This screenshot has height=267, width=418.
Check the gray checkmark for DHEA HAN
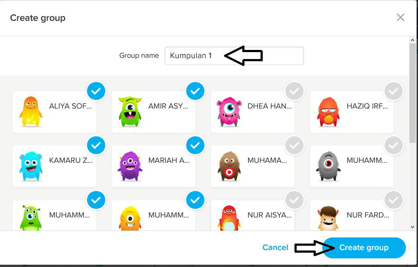tap(294, 91)
